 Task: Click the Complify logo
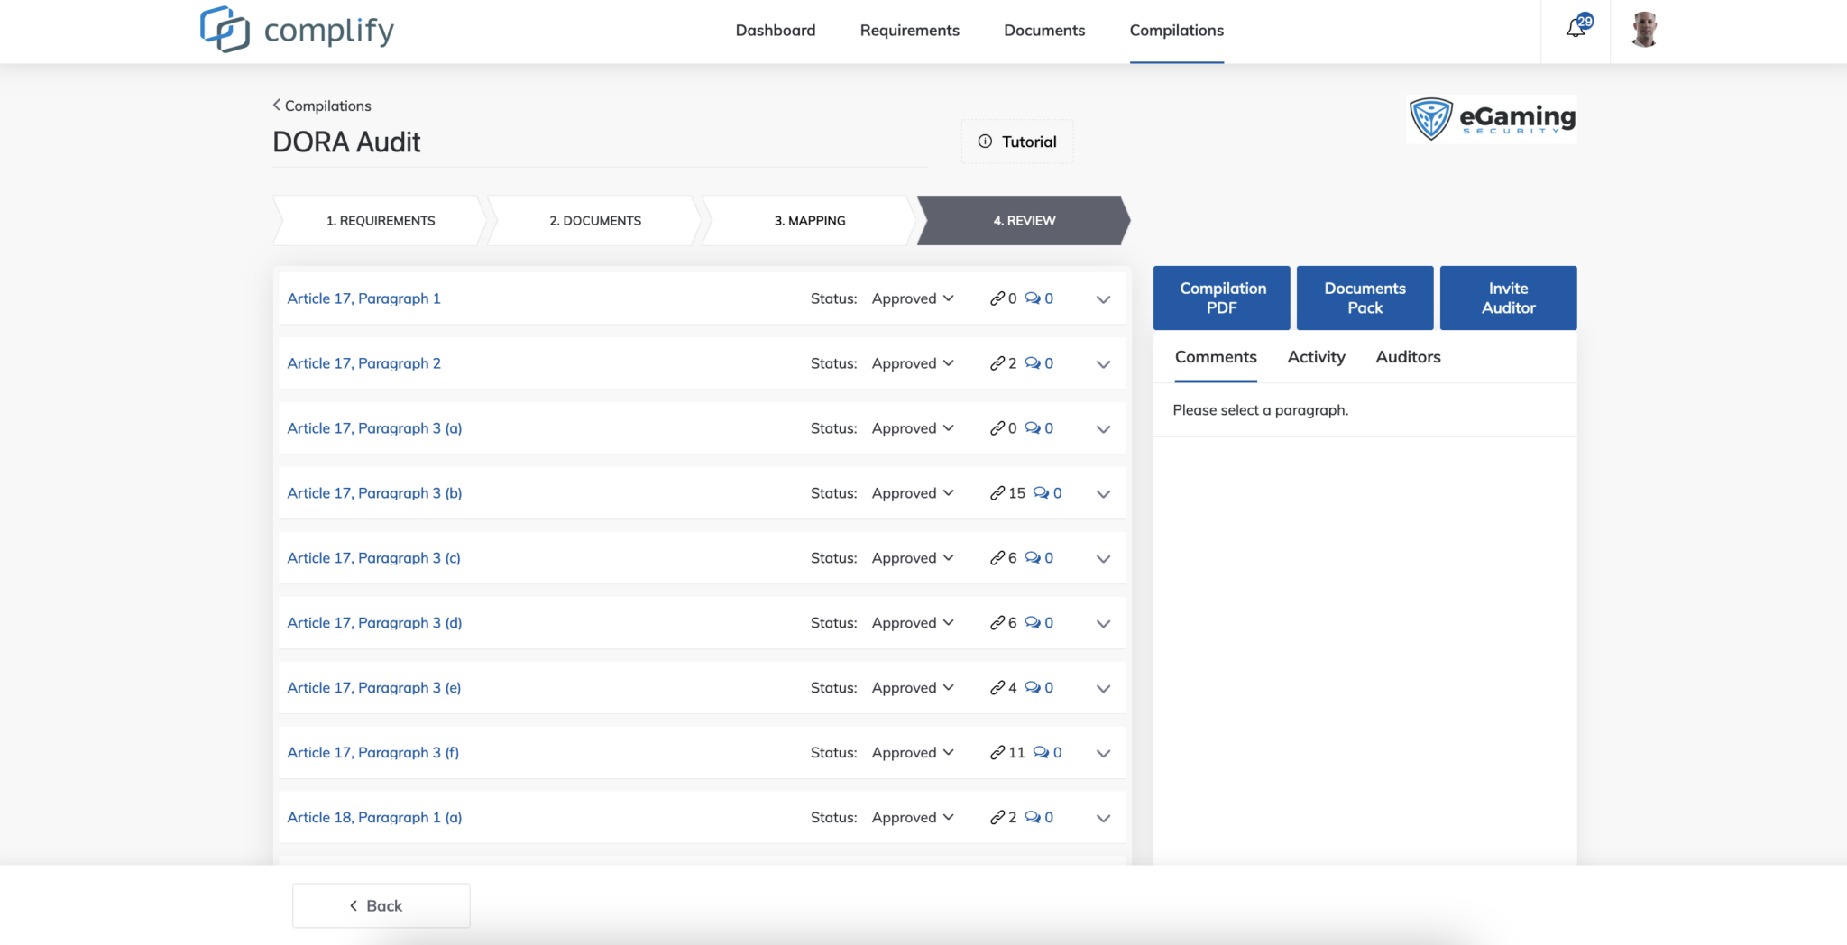pos(296,29)
